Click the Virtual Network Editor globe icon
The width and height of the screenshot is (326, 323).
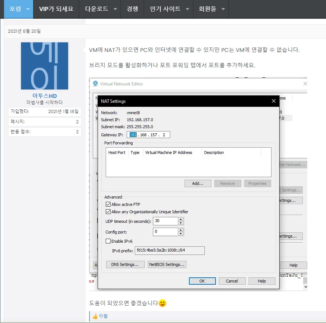tap(95, 84)
